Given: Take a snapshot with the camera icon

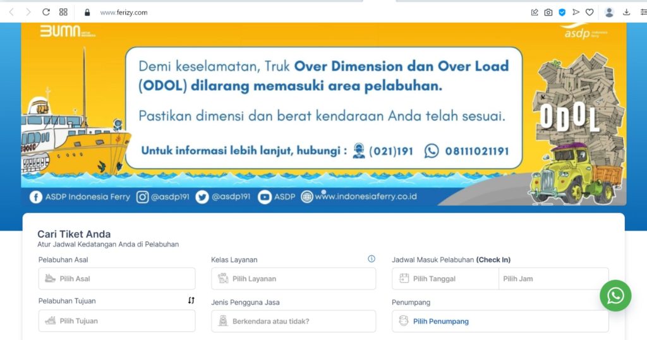Looking at the screenshot, I should click(548, 13).
